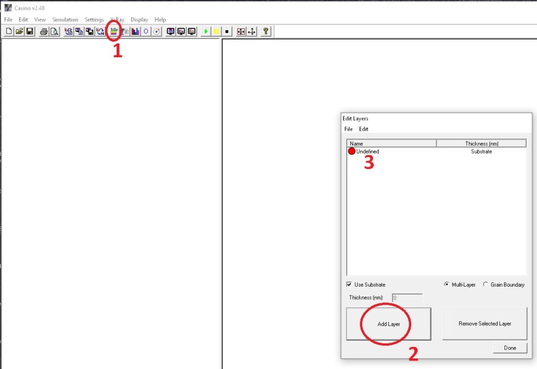Click the blue circular arrows toolbar icon
Image resolution: width=537 pixels, height=369 pixels.
point(100,31)
